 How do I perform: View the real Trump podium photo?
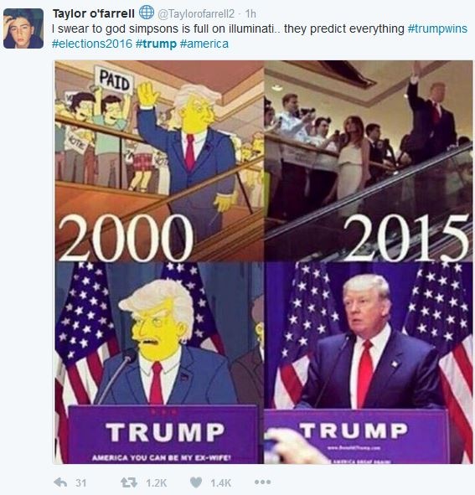(369, 363)
